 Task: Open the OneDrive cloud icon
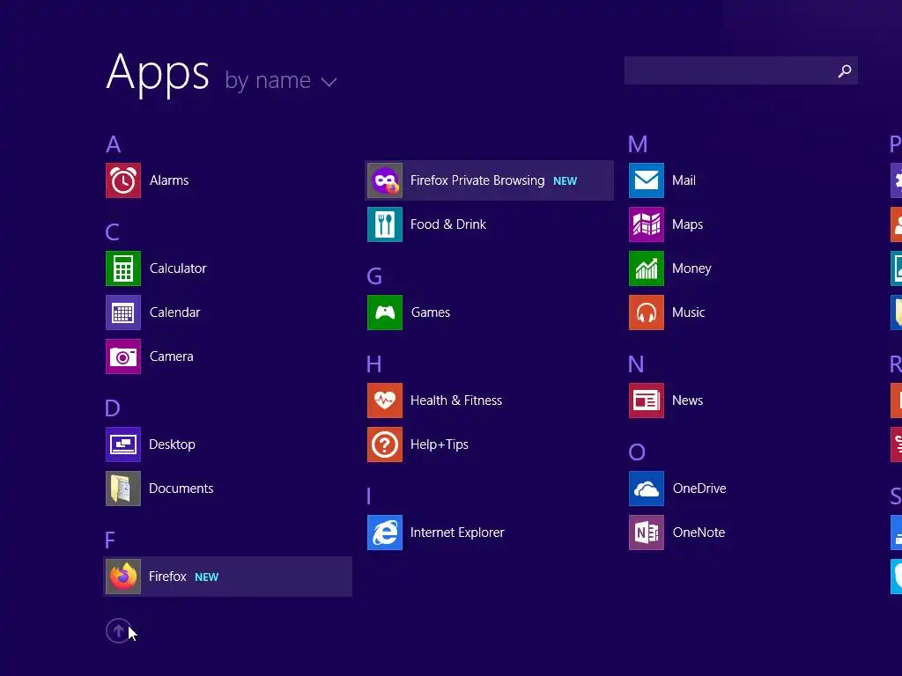click(x=647, y=489)
